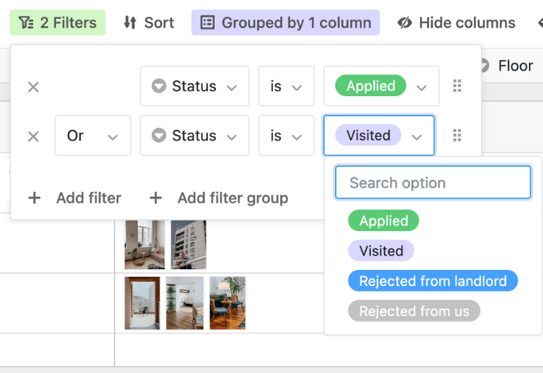
Task: Open the Applied value dropdown
Action: point(381,85)
